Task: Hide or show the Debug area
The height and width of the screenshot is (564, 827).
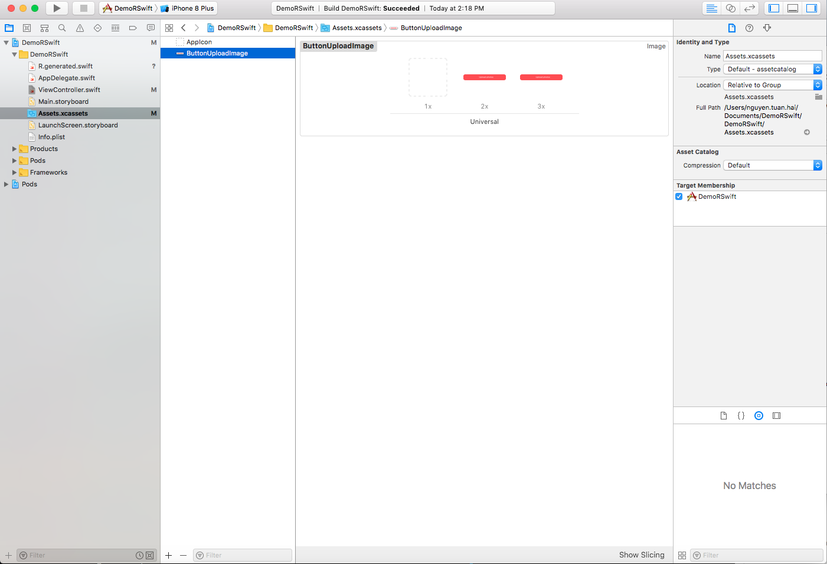Action: click(x=793, y=8)
